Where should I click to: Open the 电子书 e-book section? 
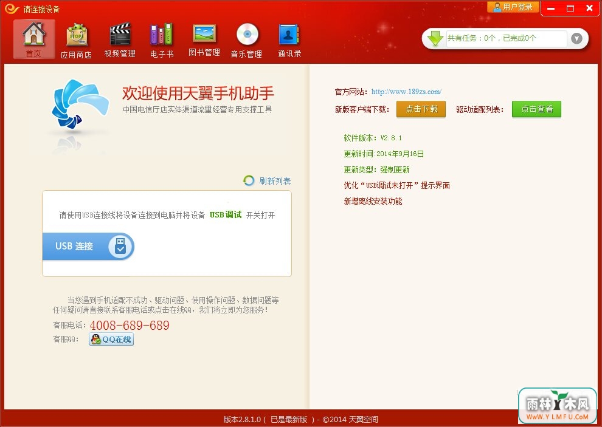point(162,40)
